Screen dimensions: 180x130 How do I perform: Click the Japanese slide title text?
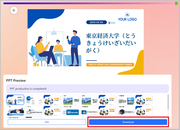(x=111, y=43)
